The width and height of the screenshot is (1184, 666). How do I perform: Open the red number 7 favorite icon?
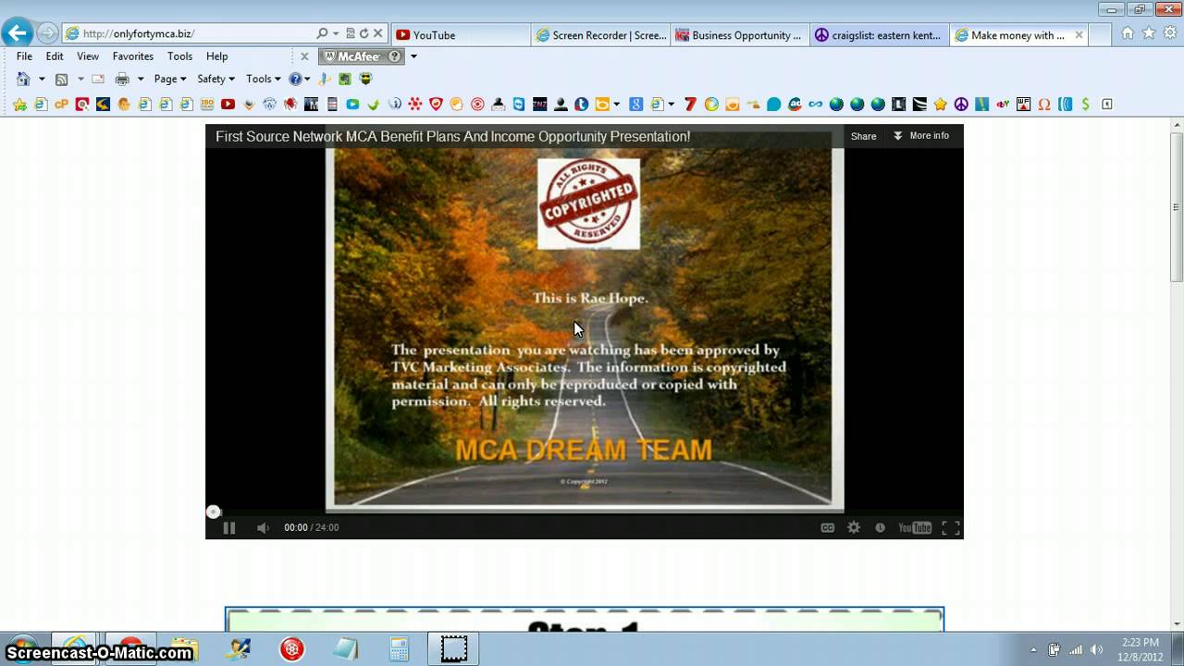point(690,105)
